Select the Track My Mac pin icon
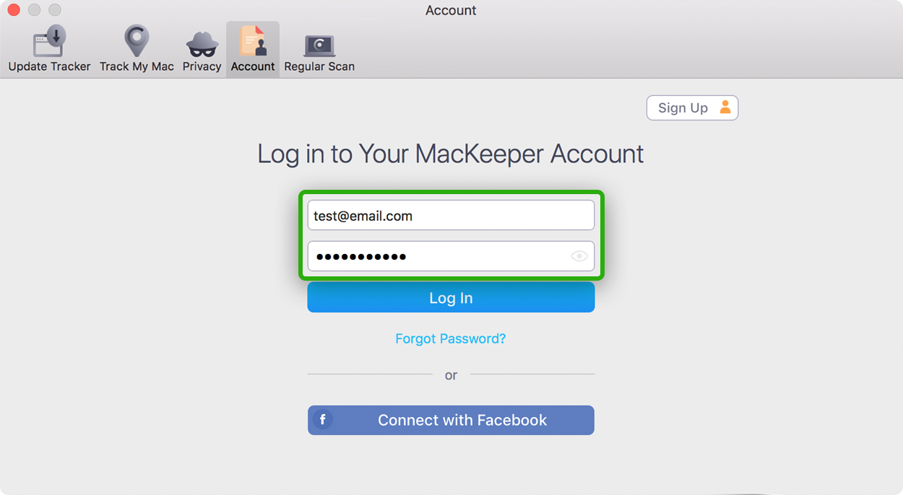903x495 pixels. (x=137, y=40)
